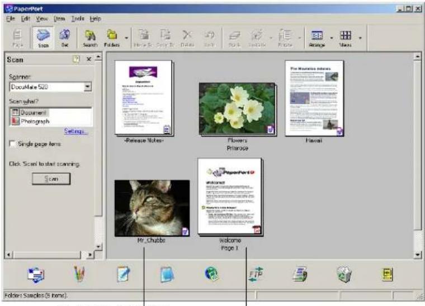The height and width of the screenshot is (306, 425).
Task: Select the Flowers Primrose photo thumbnail
Action: (238, 109)
